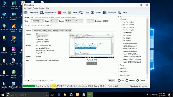The height and width of the screenshot is (97, 173).
Task: Switch to the Subtitles tab
Action: [x=61, y=30]
